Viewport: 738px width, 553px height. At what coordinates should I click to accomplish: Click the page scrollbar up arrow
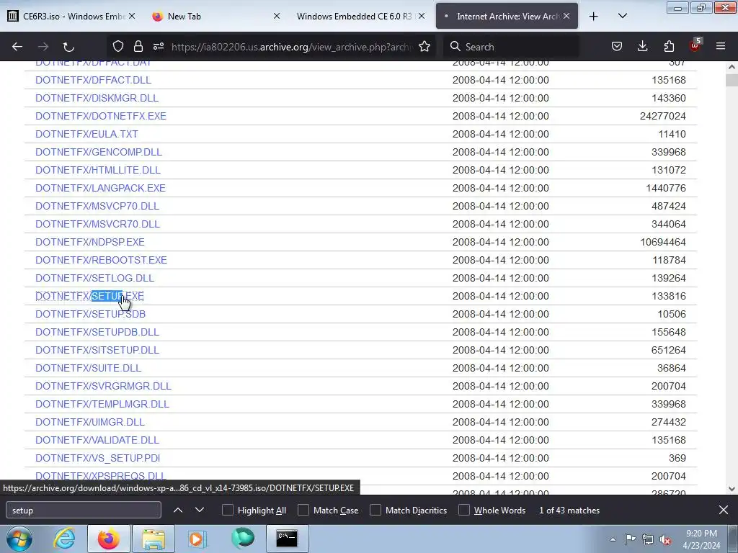pyautogui.click(x=732, y=67)
